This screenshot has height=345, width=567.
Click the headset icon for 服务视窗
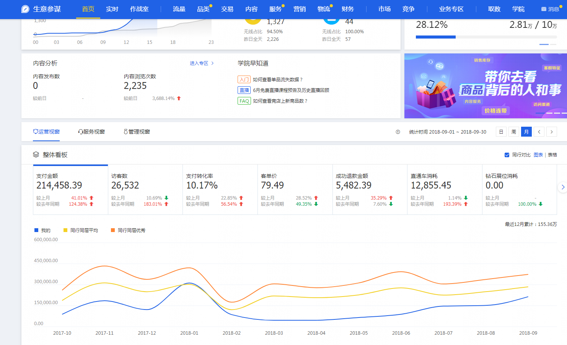pyautogui.click(x=80, y=132)
